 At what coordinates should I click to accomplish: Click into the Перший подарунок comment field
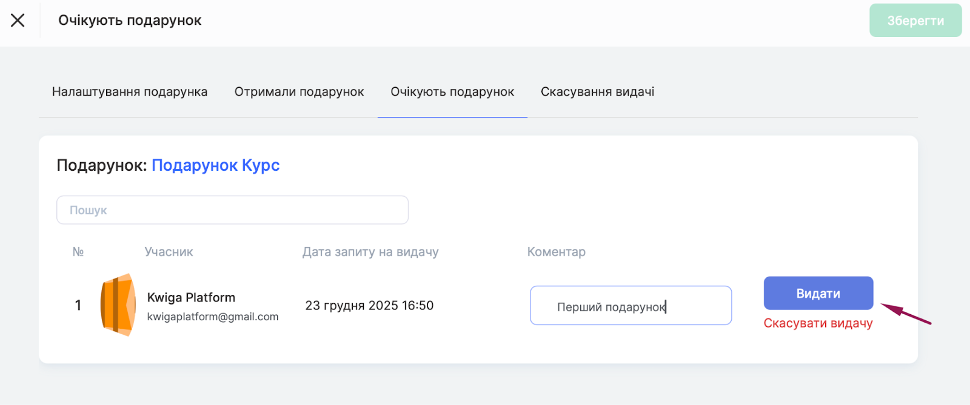(x=630, y=306)
